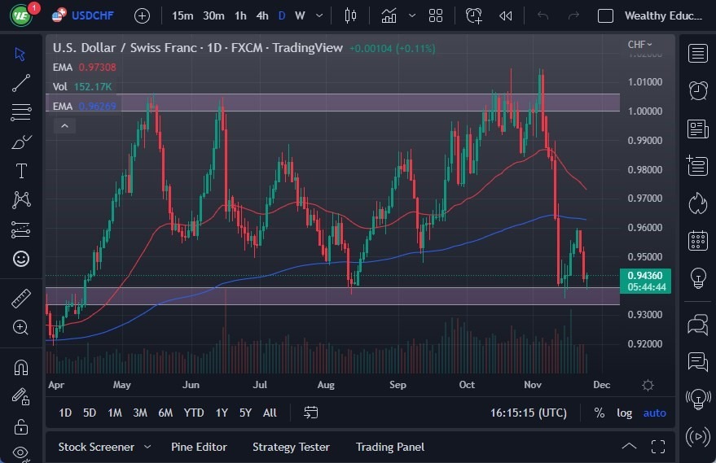Create a new price alert
This screenshot has width=716, height=463.
pyautogui.click(x=473, y=16)
